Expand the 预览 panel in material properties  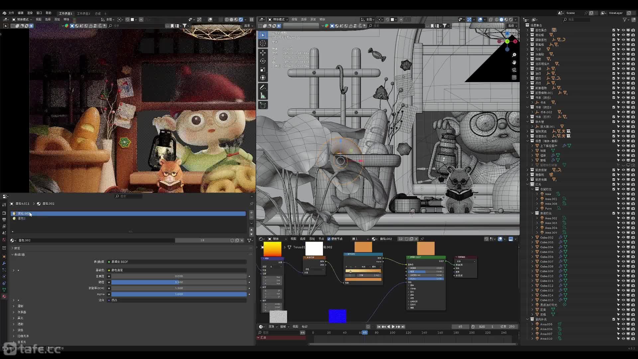click(x=17, y=248)
